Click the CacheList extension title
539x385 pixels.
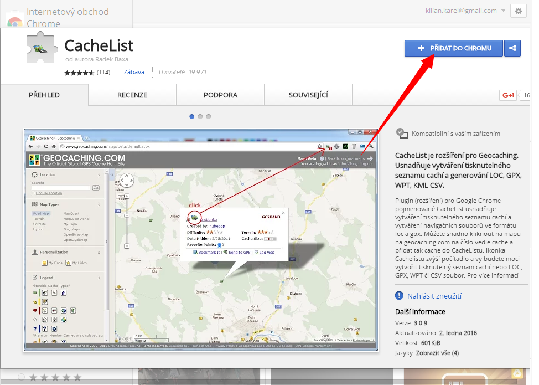tap(99, 46)
